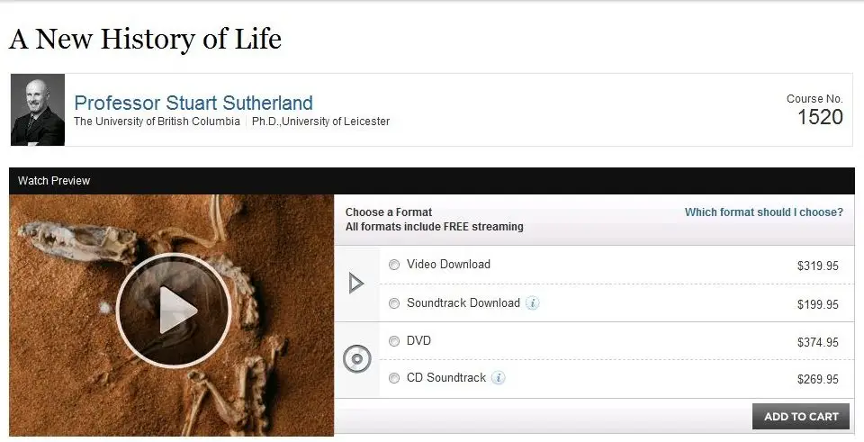This screenshot has height=442, width=864.
Task: Select the Soundtrack Download radio button
Action: click(394, 303)
